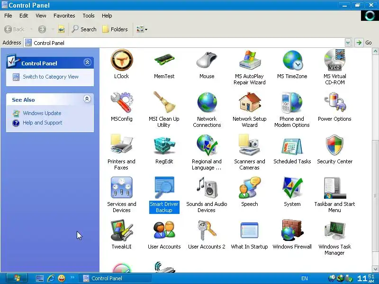Click the vertical scrollbar up arrow
Screen dimensions: 379x284
pos(375,51)
